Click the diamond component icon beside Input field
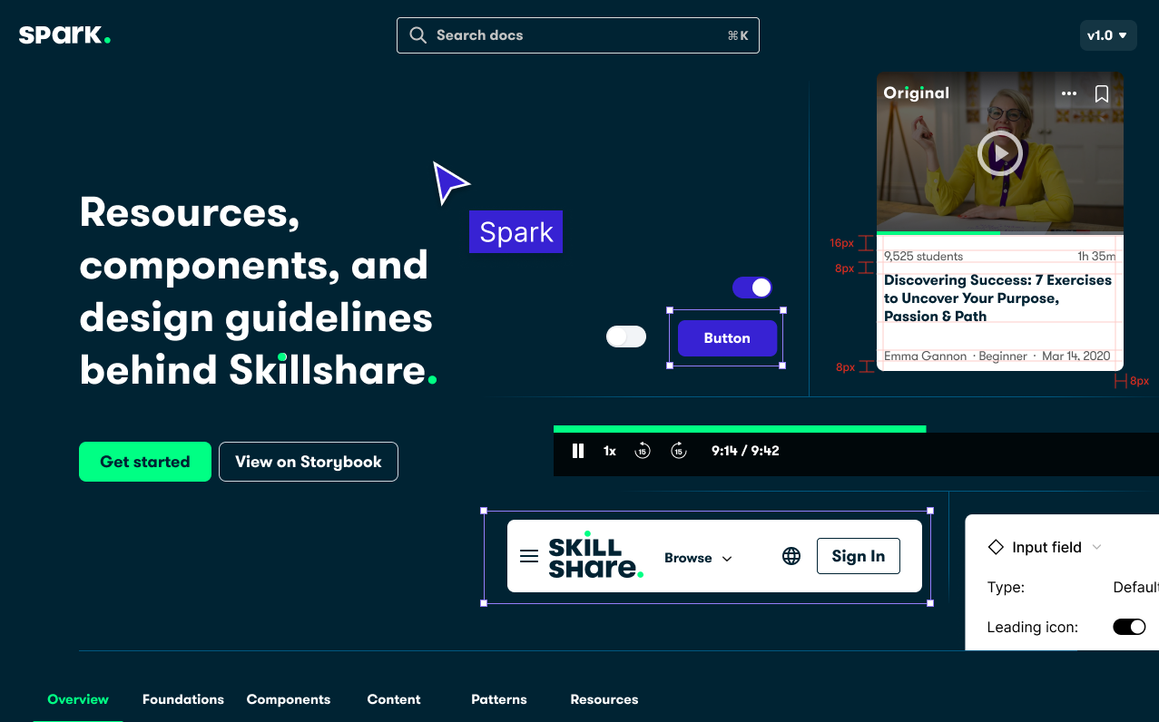The width and height of the screenshot is (1159, 722). click(x=996, y=547)
